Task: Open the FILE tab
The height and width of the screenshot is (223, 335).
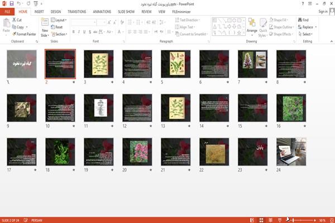Action: pyautogui.click(x=7, y=12)
